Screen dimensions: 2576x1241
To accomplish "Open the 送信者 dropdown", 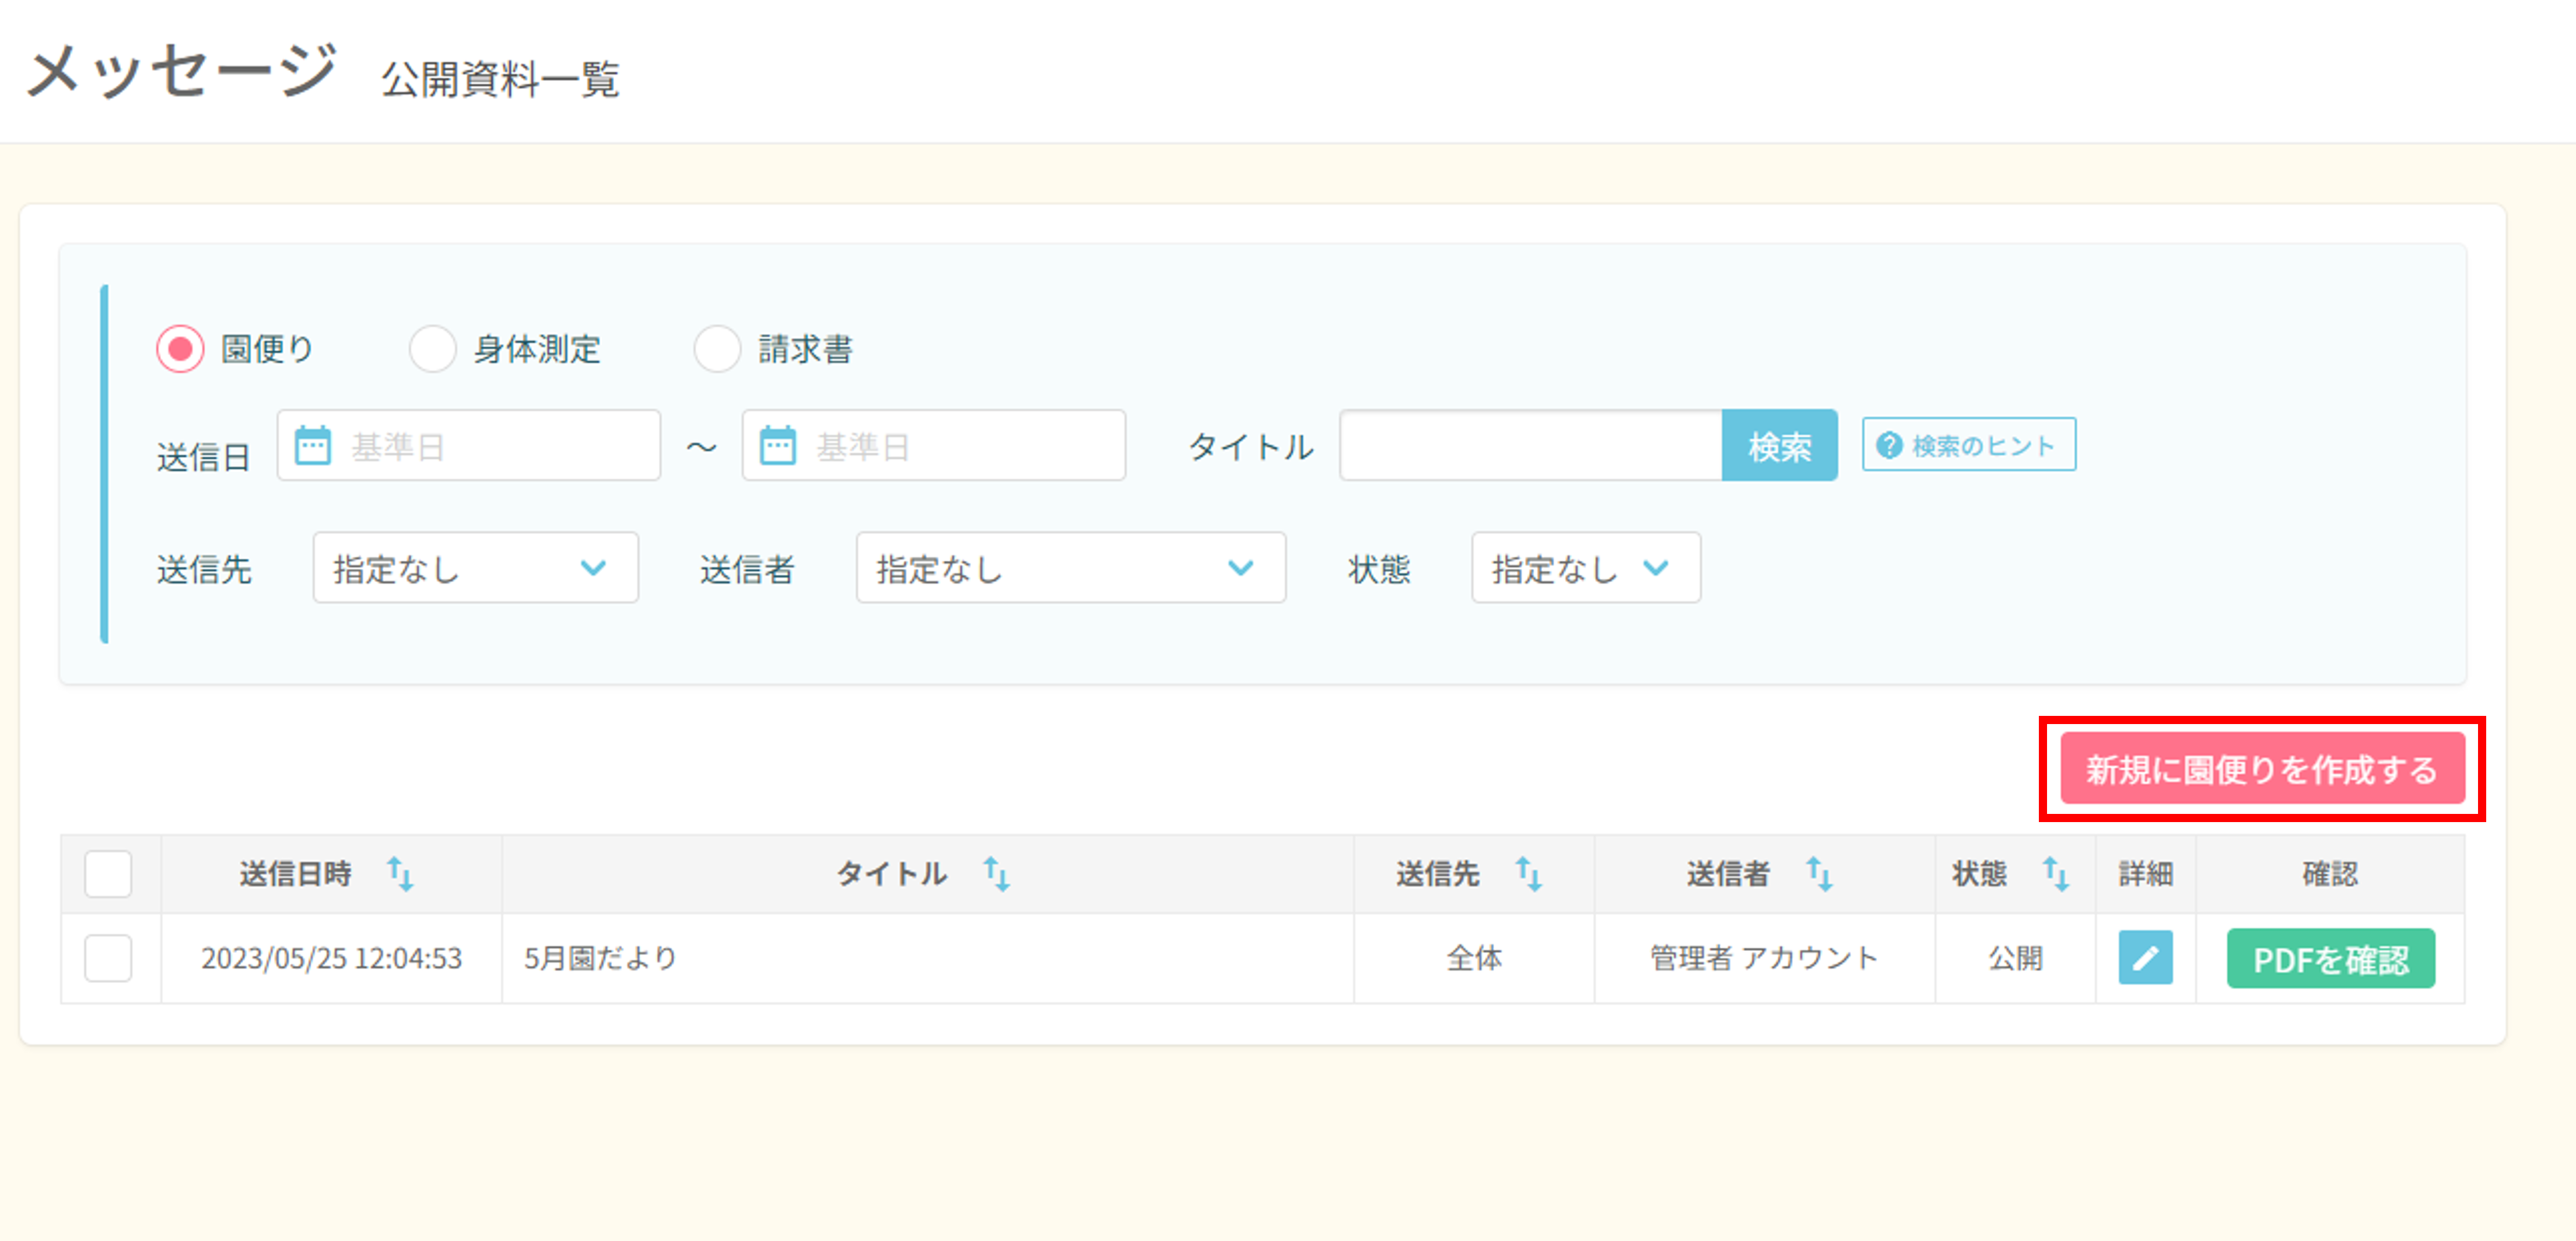I will [1071, 568].
